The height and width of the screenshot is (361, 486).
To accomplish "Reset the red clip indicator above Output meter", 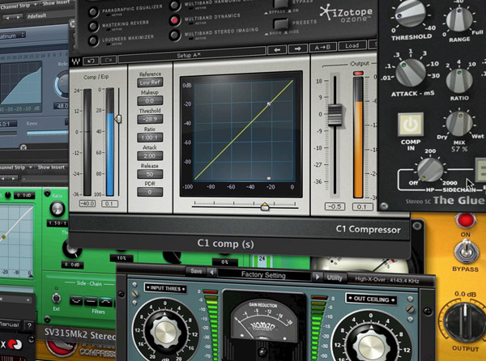I will click(358, 74).
